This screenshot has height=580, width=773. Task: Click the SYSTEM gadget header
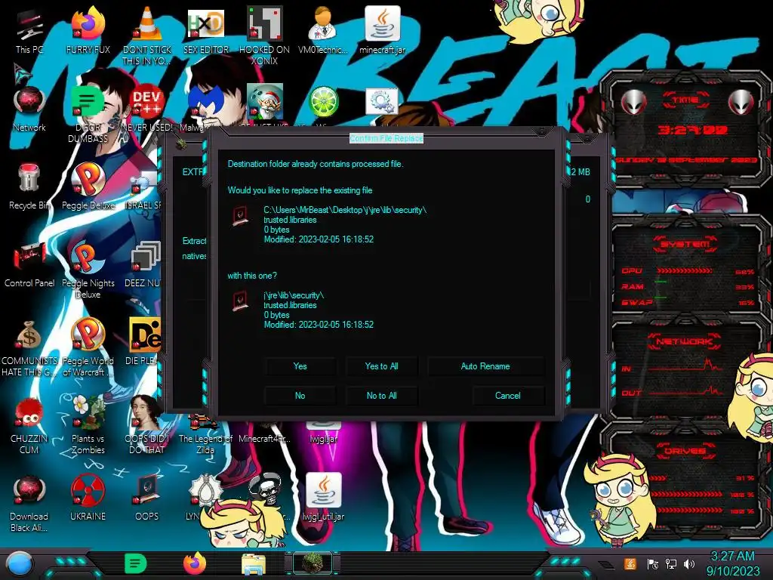pyautogui.click(x=685, y=244)
